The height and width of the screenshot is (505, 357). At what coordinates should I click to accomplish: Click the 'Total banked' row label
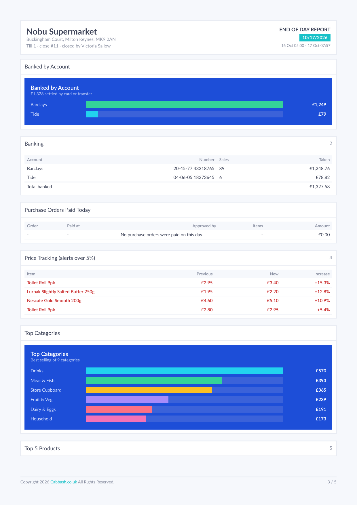39,187
